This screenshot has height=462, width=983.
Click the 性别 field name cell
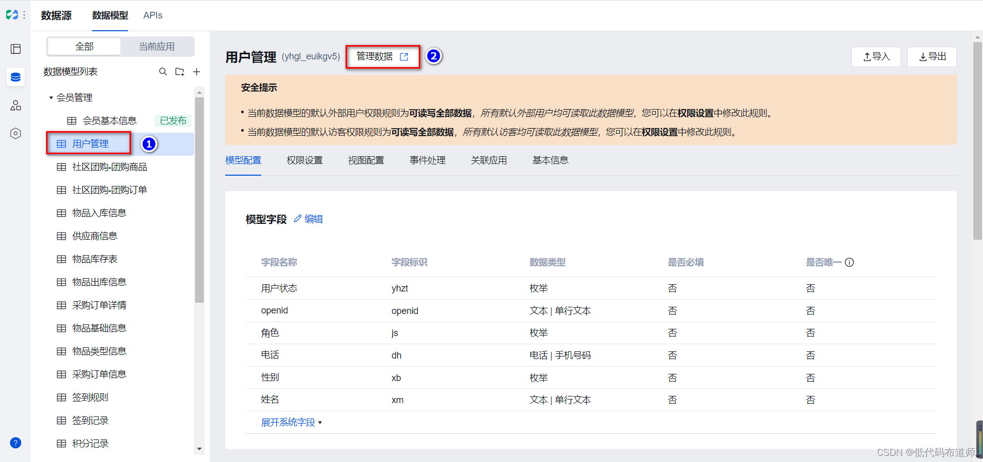point(270,377)
